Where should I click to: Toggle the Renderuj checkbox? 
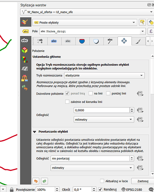(100, 190)
